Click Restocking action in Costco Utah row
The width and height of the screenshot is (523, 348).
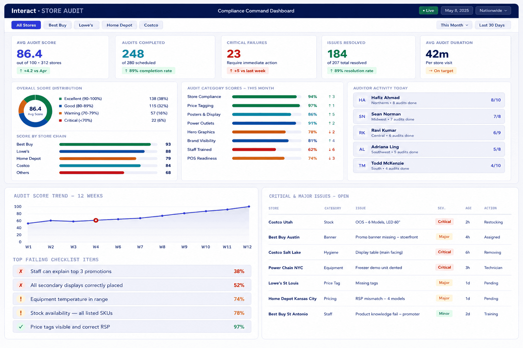(493, 222)
